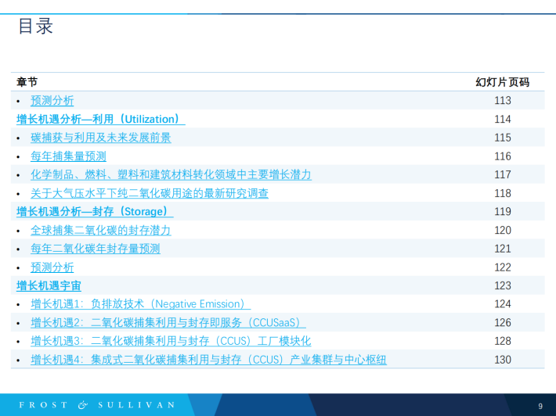Screen dimensions: 556x416
Task: Select the page number 115
Action: (503, 138)
